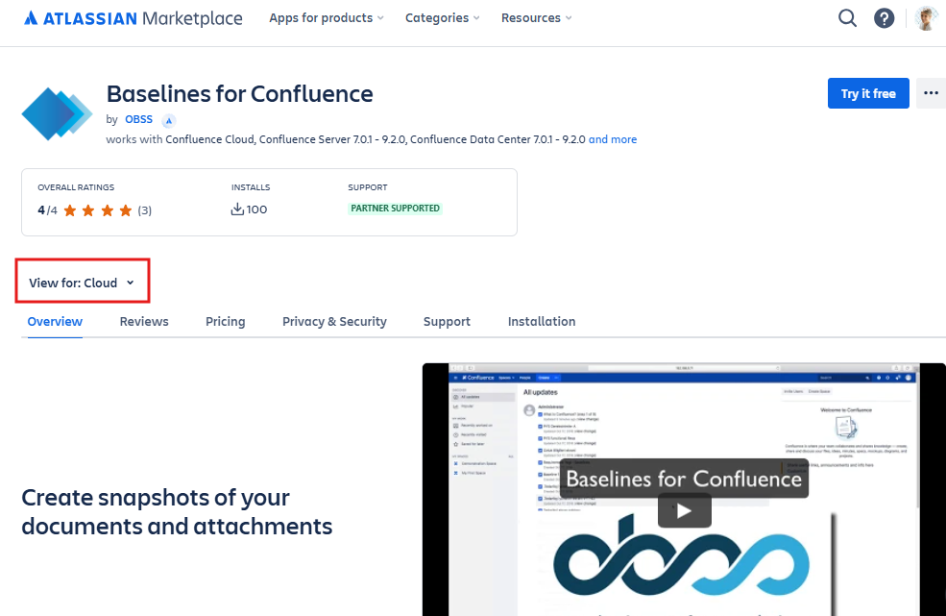
Task: Open the Privacy & Security tab
Action: [334, 322]
